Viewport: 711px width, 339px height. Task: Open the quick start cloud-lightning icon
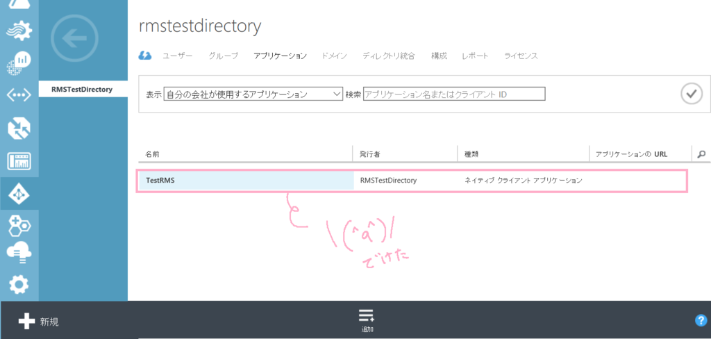(144, 56)
